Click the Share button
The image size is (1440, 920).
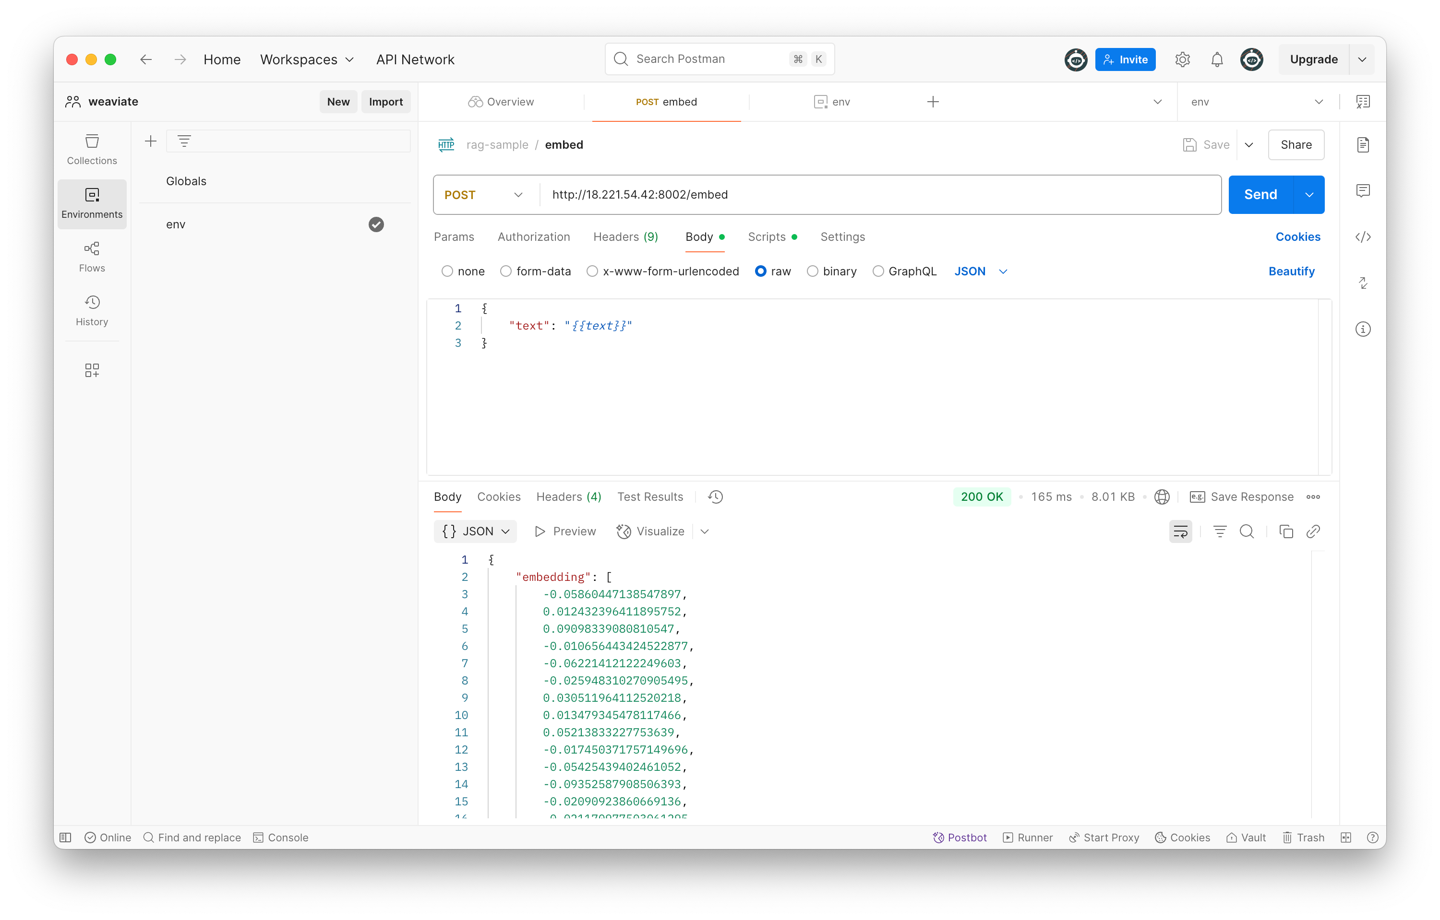1296,144
